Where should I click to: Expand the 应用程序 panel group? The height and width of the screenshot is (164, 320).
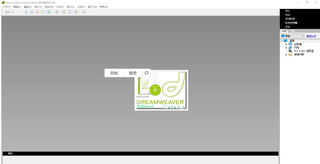point(290,19)
